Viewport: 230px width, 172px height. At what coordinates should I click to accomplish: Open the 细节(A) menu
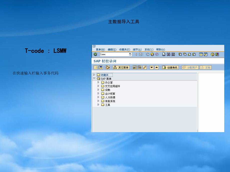coord(137,50)
